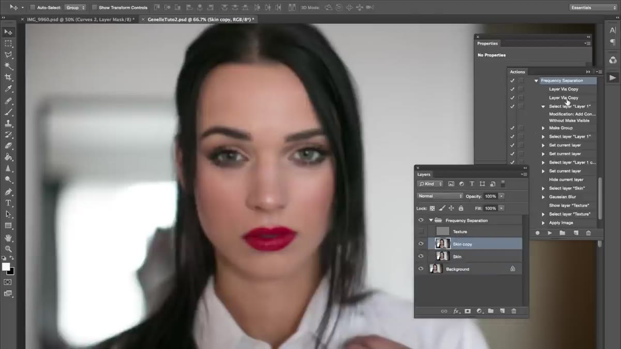
Task: Select the Rectangular Marquee tool
Action: click(8, 43)
